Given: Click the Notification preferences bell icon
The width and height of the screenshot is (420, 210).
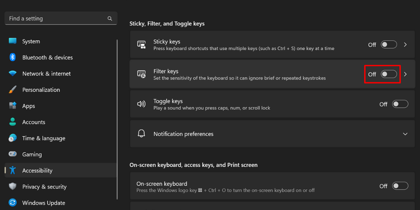Looking at the screenshot, I should coord(141,134).
